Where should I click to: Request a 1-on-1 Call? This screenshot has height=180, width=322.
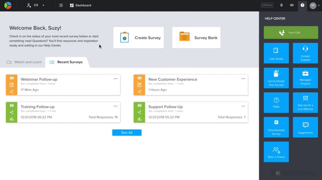tap(291, 32)
